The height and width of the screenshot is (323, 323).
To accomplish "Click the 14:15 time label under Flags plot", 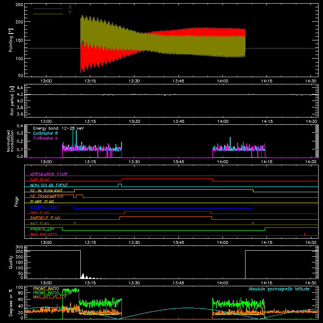I will pyautogui.click(x=267, y=243).
